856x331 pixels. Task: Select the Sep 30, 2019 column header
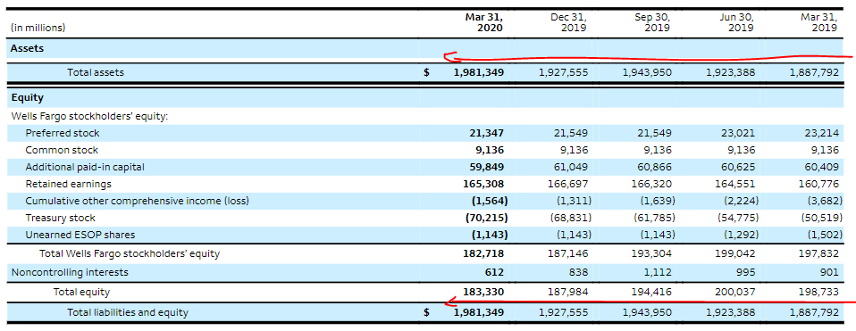point(652,22)
